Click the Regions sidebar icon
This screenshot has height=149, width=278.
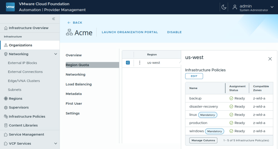6,99
